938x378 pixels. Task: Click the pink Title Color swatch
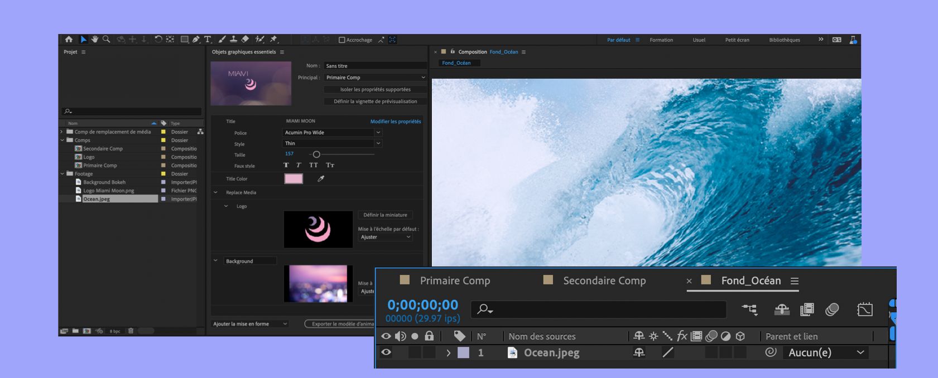pyautogui.click(x=294, y=178)
